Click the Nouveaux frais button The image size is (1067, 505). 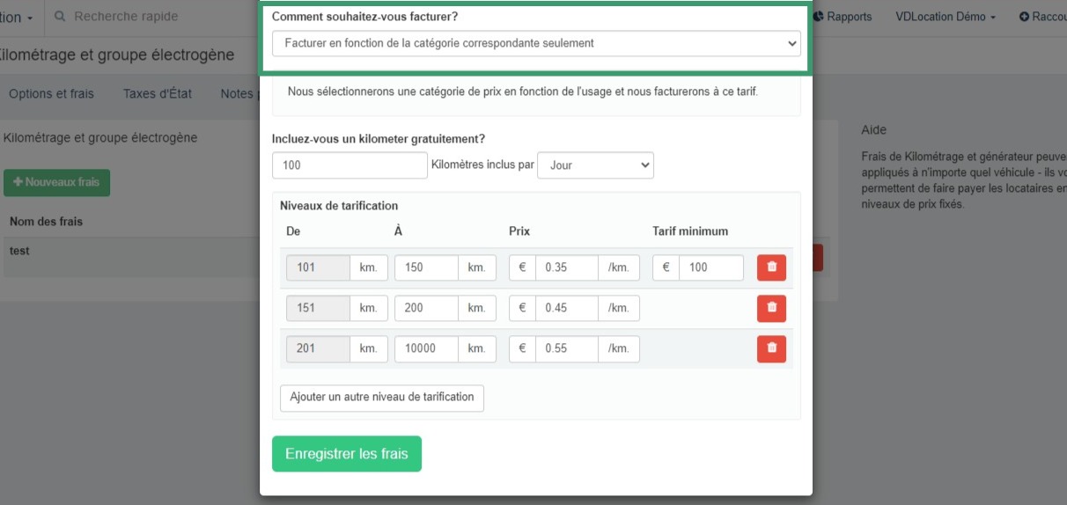[x=56, y=183]
